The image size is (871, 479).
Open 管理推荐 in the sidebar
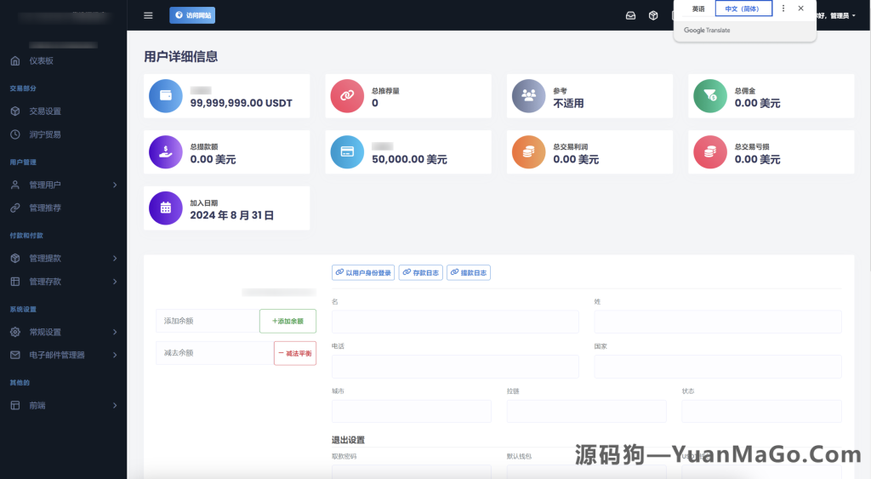pos(45,208)
